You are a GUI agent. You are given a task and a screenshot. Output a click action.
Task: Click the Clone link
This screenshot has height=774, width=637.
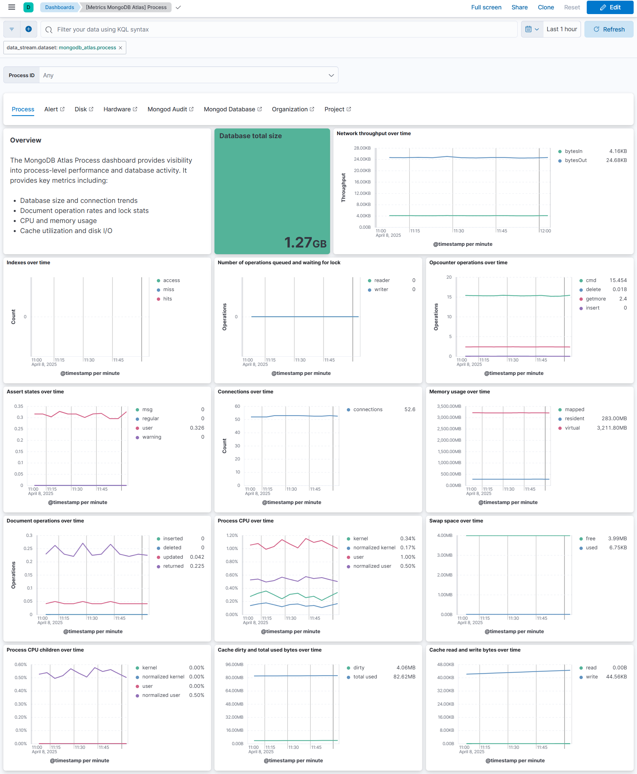click(x=546, y=7)
